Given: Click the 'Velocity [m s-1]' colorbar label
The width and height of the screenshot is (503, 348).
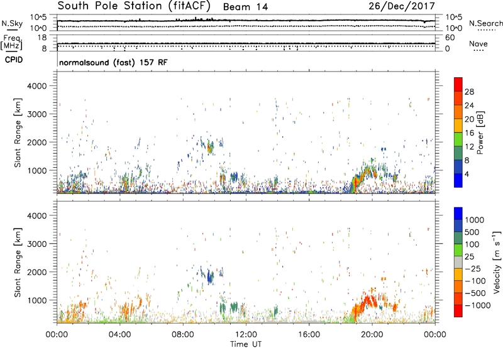Looking at the screenshot, I should coord(497,262).
